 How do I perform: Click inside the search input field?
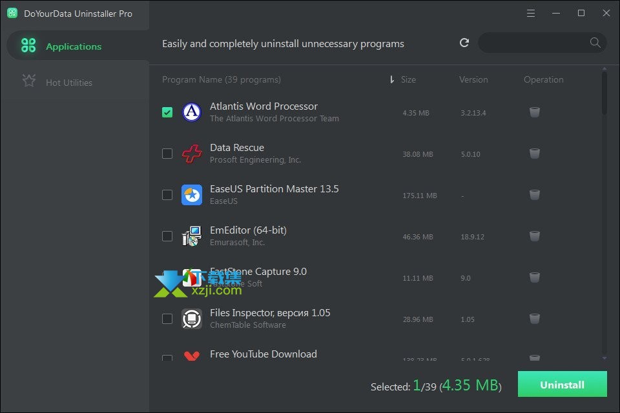point(534,43)
